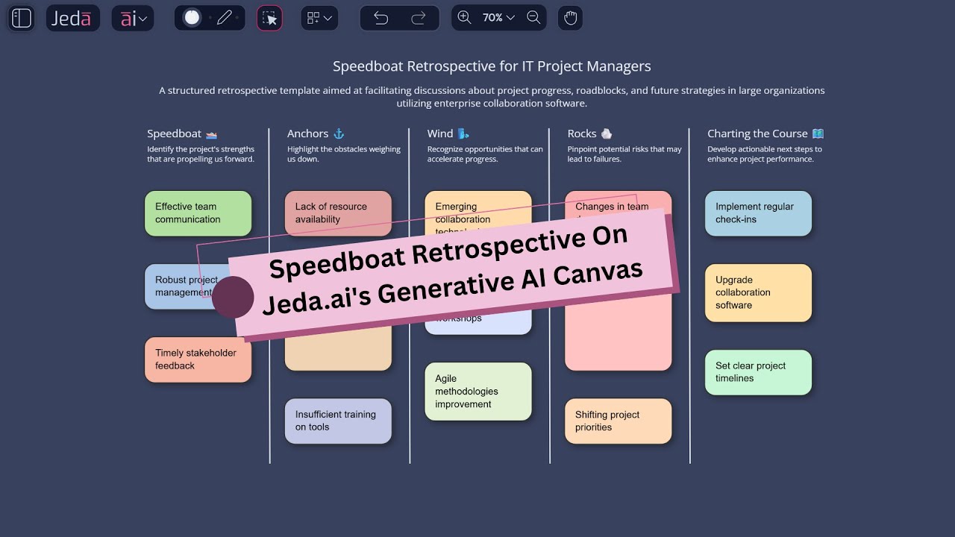Image resolution: width=955 pixels, height=537 pixels.
Task: Select the Agile methodologies improvement note
Action: click(478, 392)
